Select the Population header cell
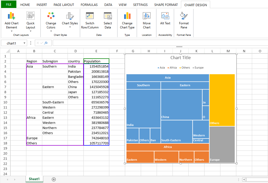 click(x=96, y=61)
